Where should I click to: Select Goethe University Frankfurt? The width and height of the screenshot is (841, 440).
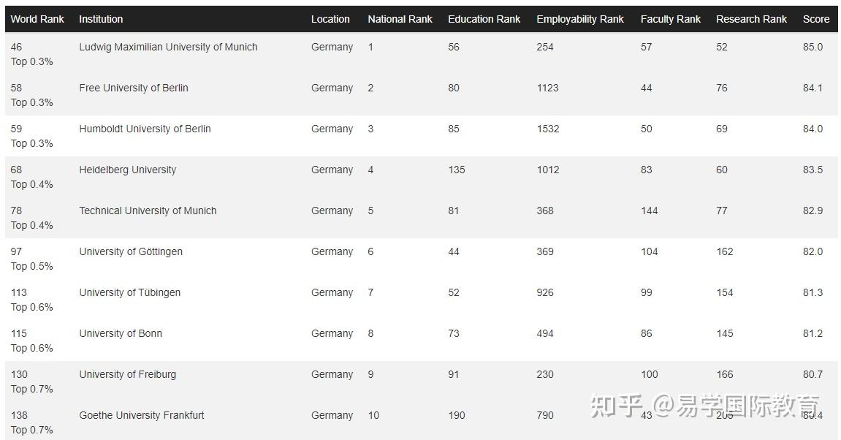(x=142, y=415)
